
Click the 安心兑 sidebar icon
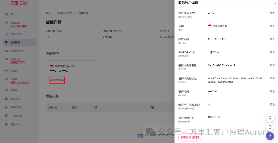pos(6,71)
